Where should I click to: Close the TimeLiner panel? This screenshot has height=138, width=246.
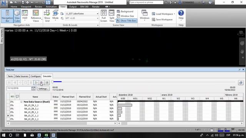243,69
